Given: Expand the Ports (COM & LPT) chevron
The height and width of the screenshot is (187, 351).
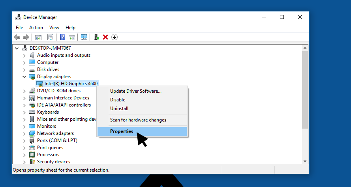Looking at the screenshot, I should 24,141.
